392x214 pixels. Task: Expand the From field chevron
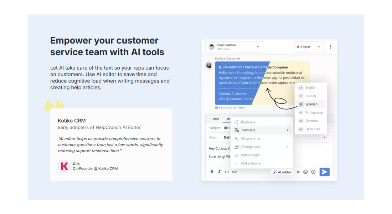pyautogui.click(x=324, y=137)
